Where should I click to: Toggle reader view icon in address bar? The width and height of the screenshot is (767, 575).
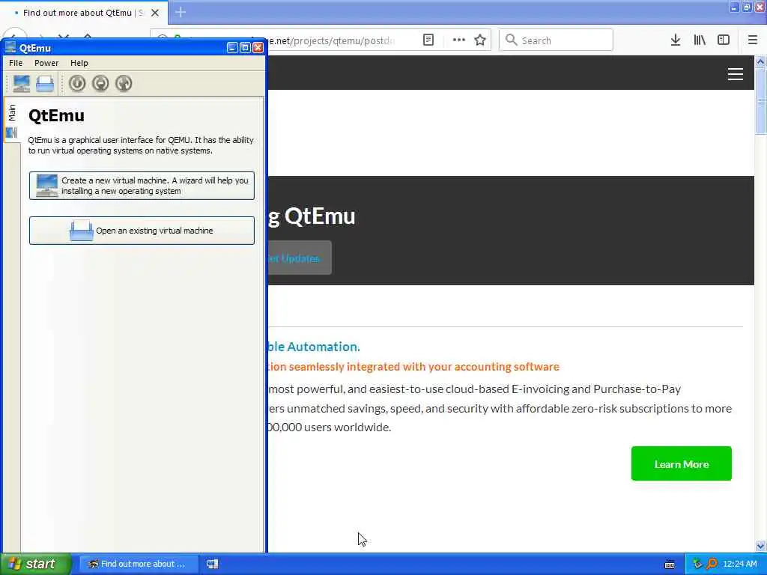click(x=428, y=40)
